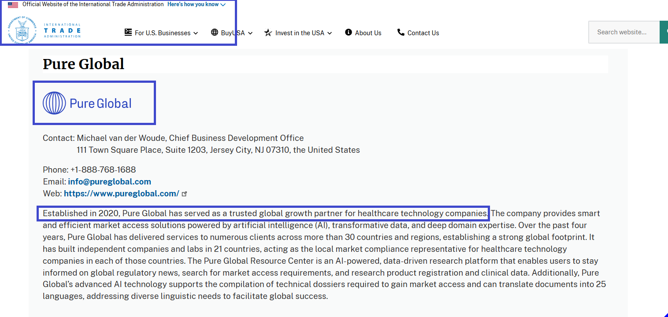Screen dimensions: 668x317
Task: Click the Search website input field
Action: [x=624, y=32]
